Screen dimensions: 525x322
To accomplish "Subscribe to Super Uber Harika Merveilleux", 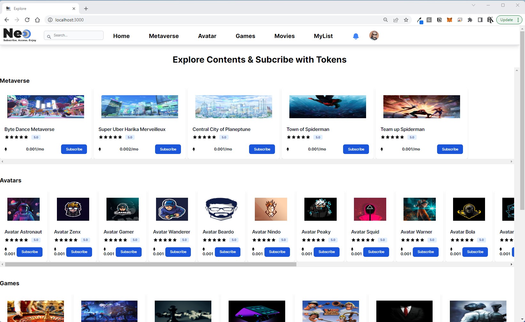I will pos(168,149).
